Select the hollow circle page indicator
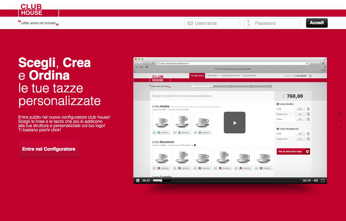The width and height of the screenshot is (346, 221). click(x=341, y=114)
